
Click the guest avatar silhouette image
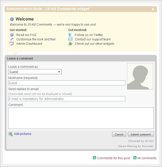(x=140, y=76)
